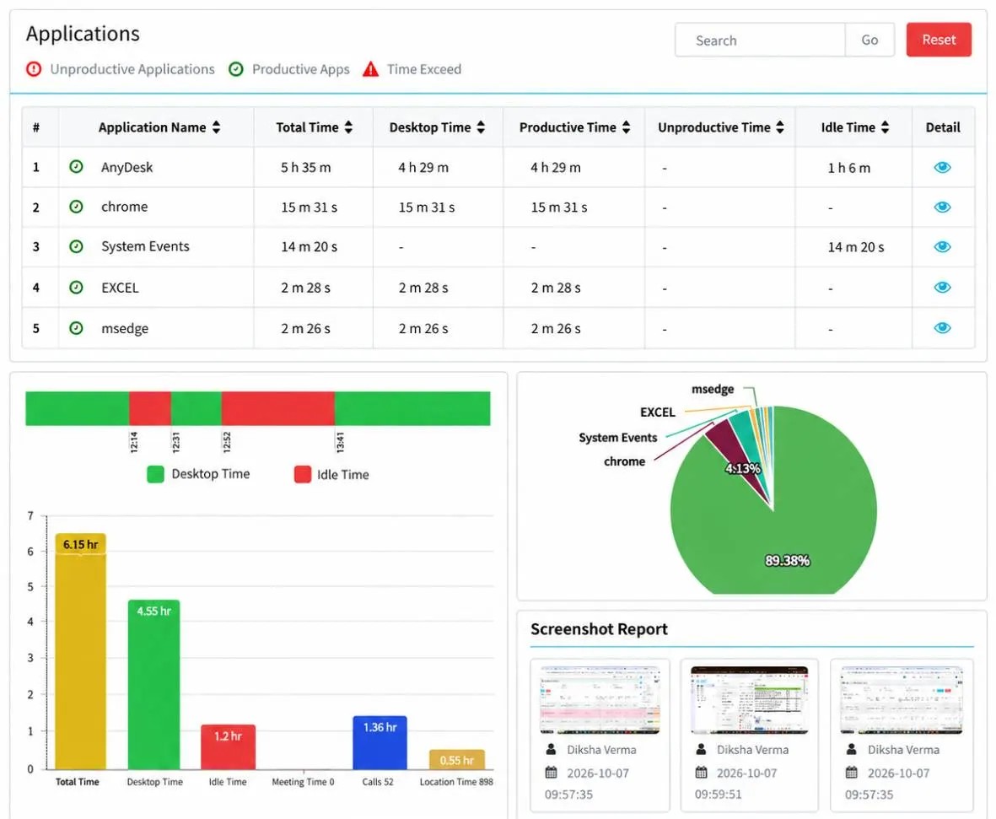996x819 pixels.
Task: Click the Unproductive Applications red alert icon
Action: point(34,68)
